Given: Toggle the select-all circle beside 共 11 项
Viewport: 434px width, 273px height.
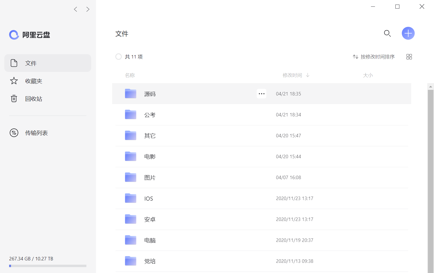Looking at the screenshot, I should [x=119, y=57].
